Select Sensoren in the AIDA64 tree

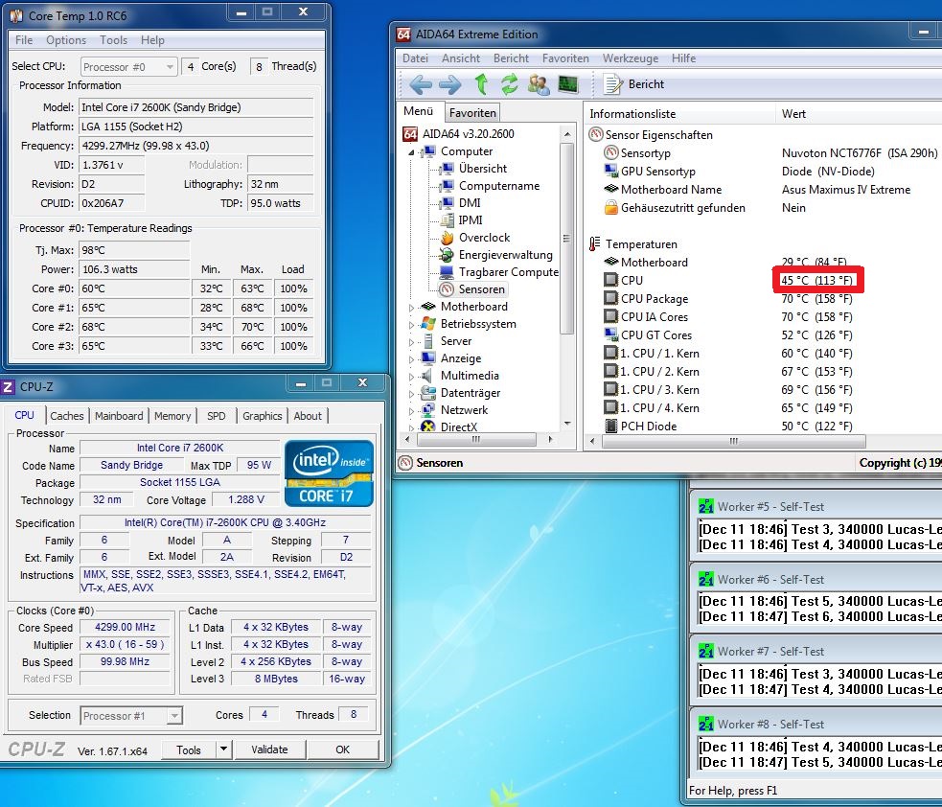click(x=481, y=289)
